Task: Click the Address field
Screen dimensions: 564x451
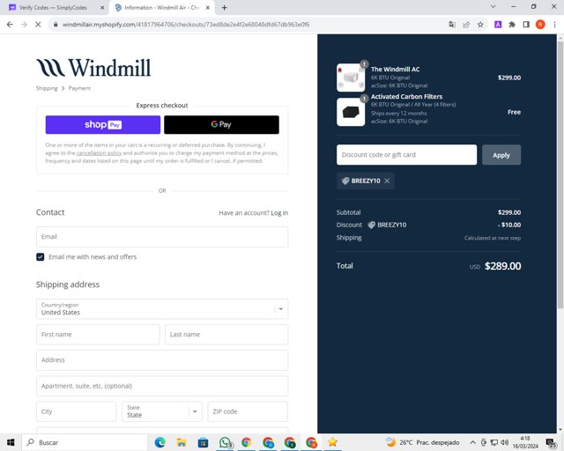Action: [x=162, y=360]
